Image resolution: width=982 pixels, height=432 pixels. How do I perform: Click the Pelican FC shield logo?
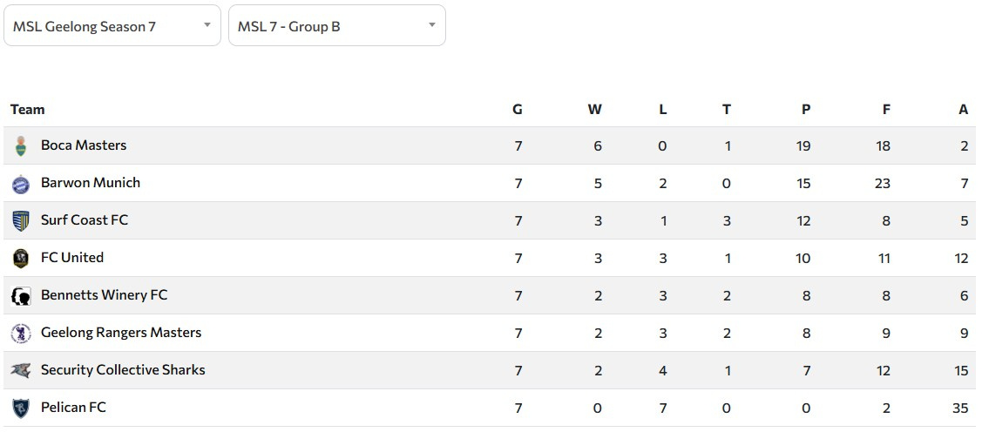21,408
